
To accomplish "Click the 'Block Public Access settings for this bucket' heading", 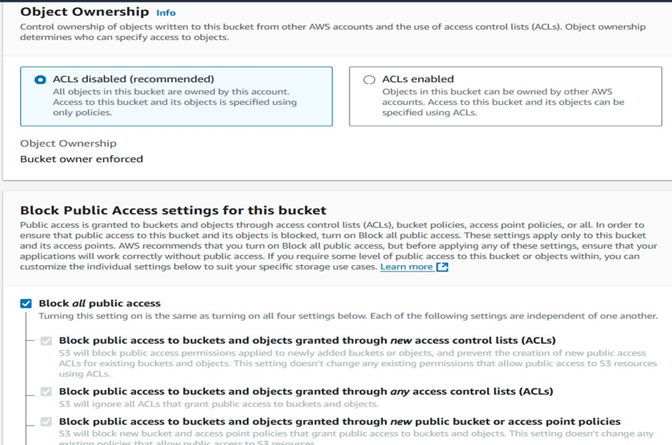I will tap(173, 211).
